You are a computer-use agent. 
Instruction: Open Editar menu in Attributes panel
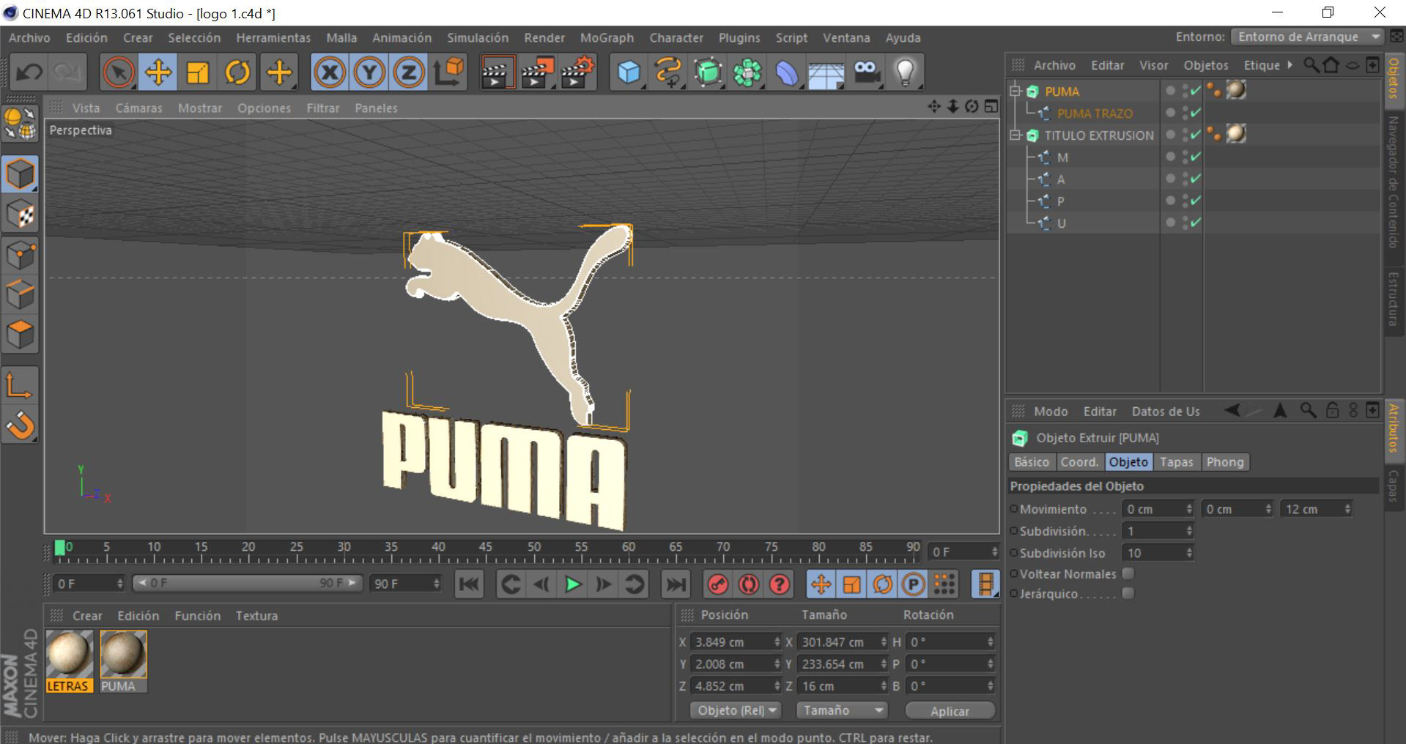coord(1100,412)
